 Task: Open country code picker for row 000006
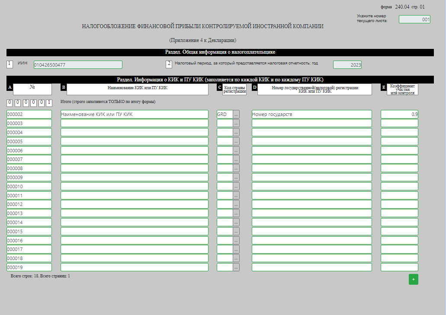236,151
